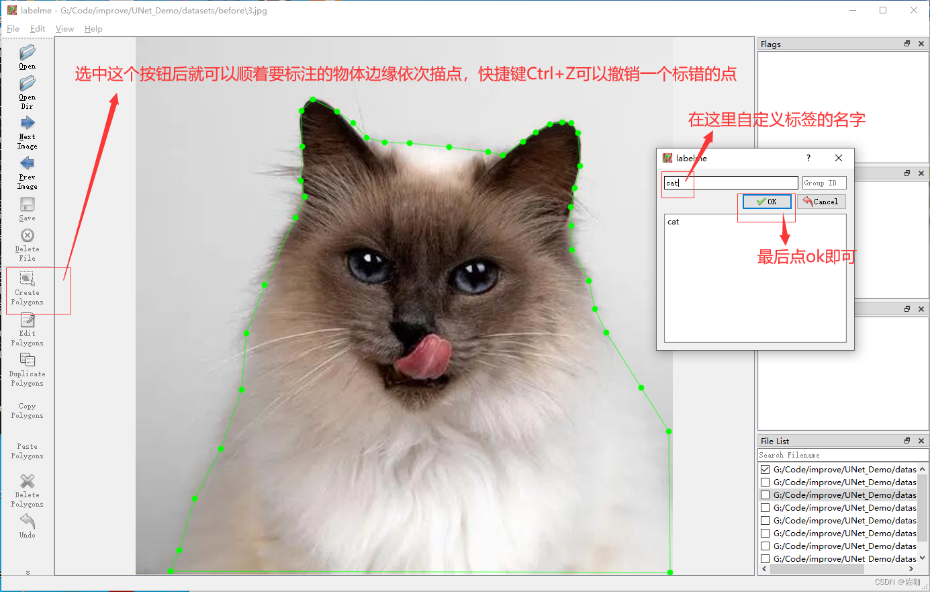Screen dimensions: 930x592
Task: Click Cancel in the labelme dialog
Action: tap(821, 202)
